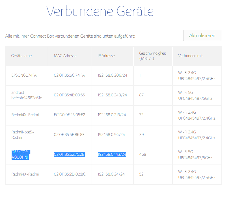
Task: Select Redmi4X-Redmi with MAC EC:D0:9F:25:05:E2
Action: (25, 115)
